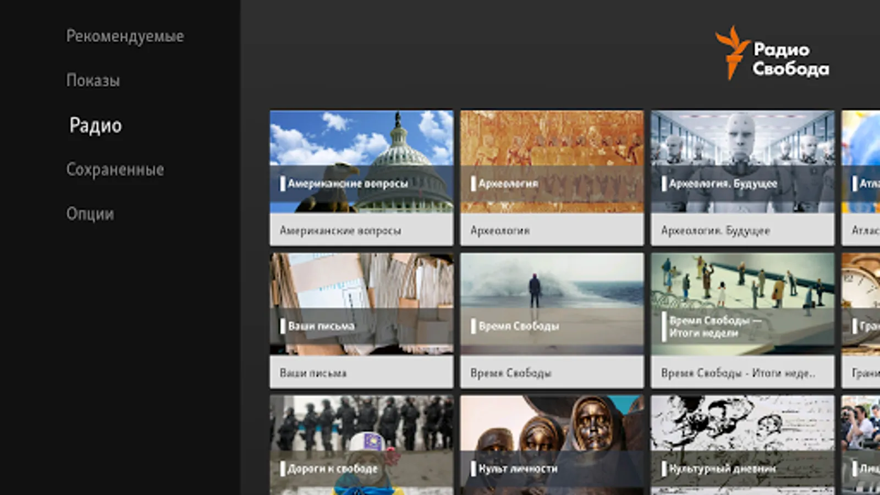Open the Культурный дневник show card
880x495 pixels.
(x=743, y=445)
